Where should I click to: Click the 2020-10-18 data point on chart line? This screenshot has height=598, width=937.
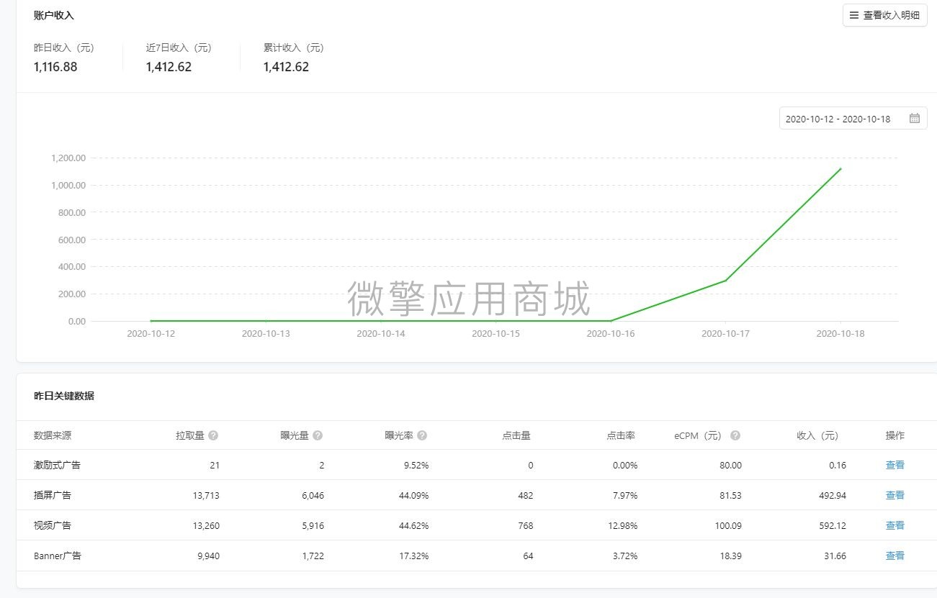point(840,169)
